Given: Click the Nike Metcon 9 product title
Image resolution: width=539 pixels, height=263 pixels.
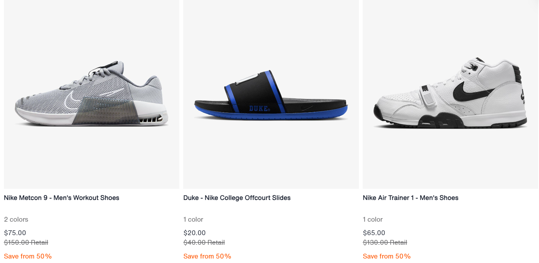Looking at the screenshot, I should pos(61,198).
